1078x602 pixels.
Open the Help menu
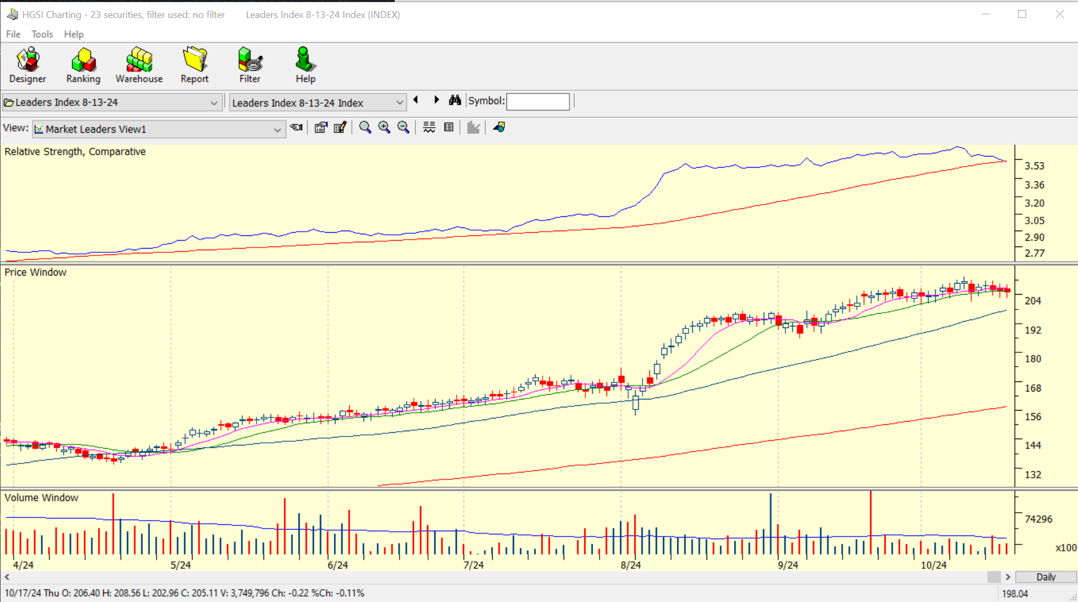(x=74, y=34)
